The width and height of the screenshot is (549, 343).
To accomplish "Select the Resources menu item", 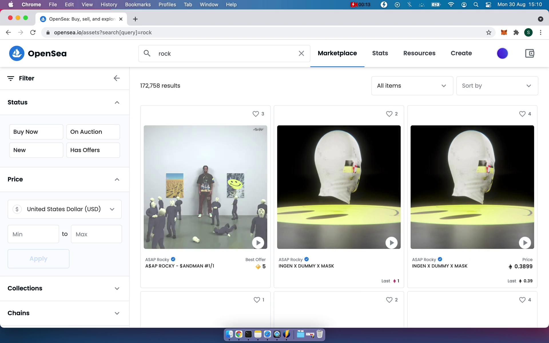I will pos(419,53).
